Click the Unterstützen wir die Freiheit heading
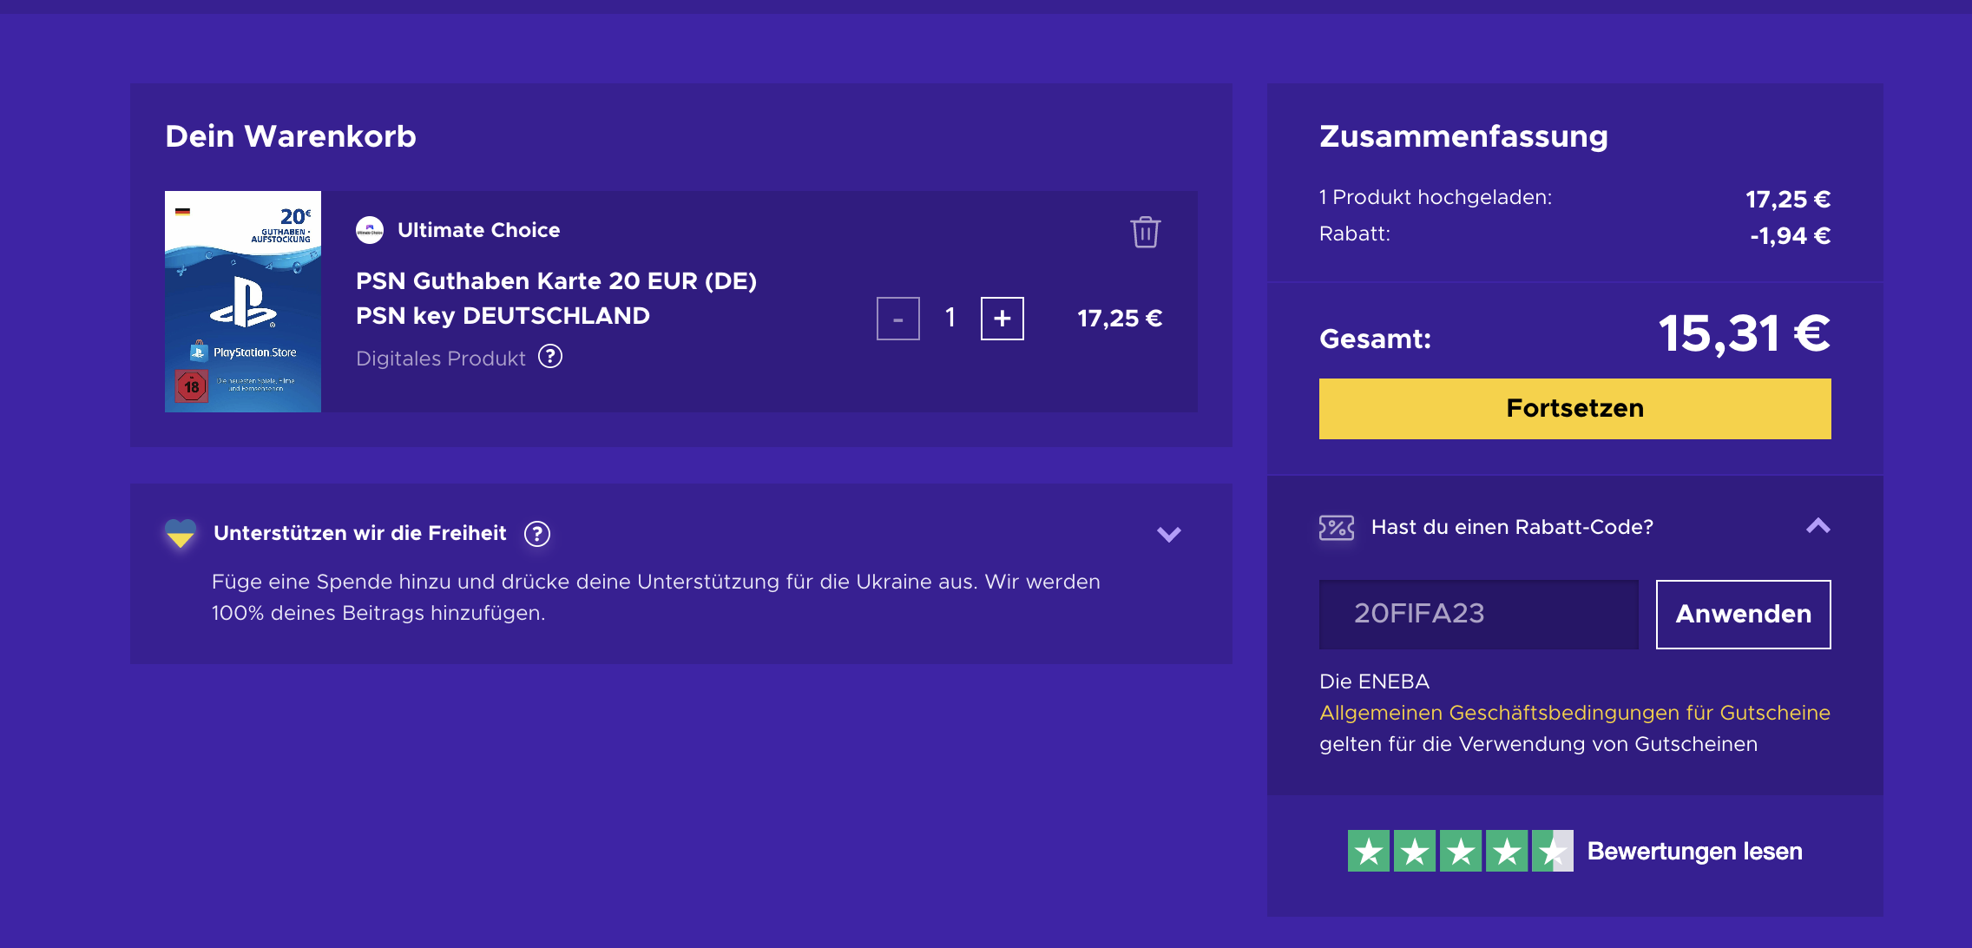 tap(359, 533)
